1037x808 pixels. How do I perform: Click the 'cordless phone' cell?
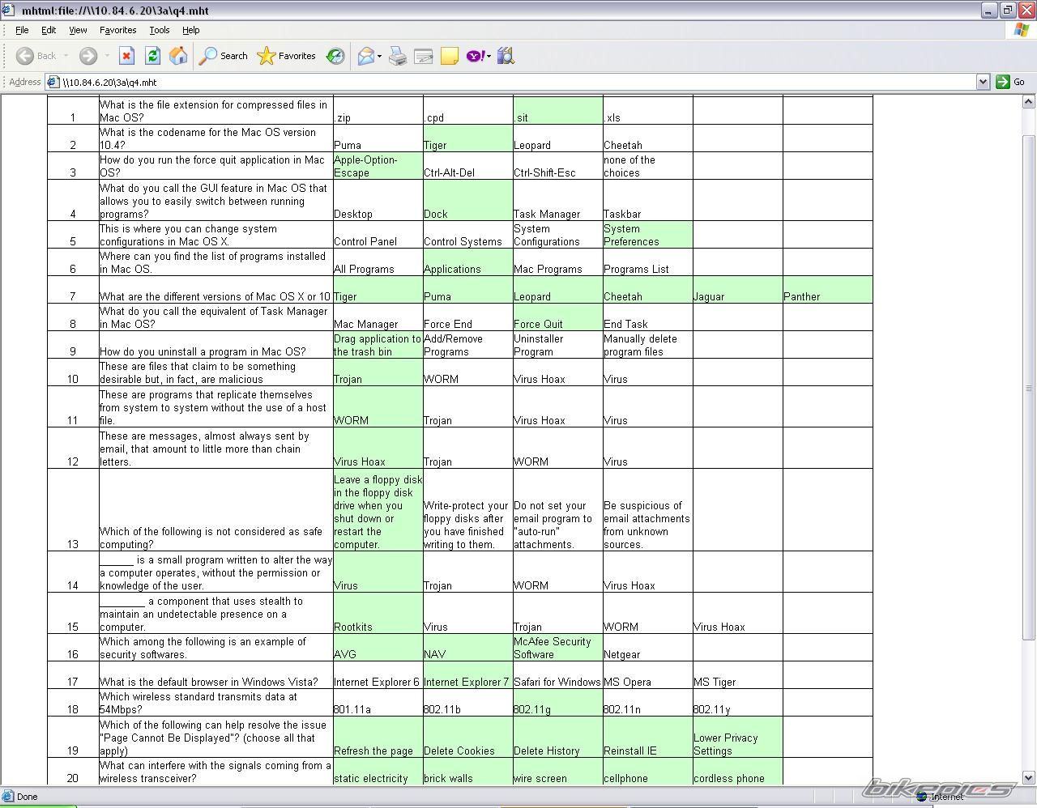tap(737, 772)
